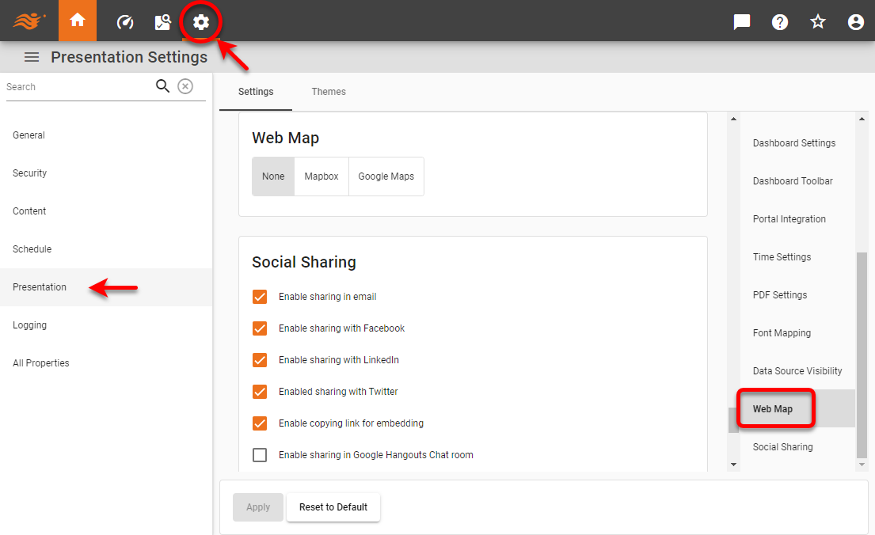Image resolution: width=875 pixels, height=535 pixels.
Task: Open the user account icon
Action: click(855, 22)
